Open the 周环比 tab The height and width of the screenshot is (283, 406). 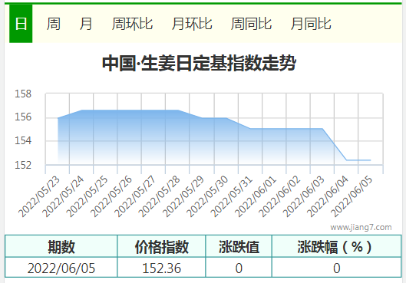pos(132,24)
